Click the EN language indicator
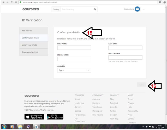This screenshot has width=167, height=130. pos(143,127)
